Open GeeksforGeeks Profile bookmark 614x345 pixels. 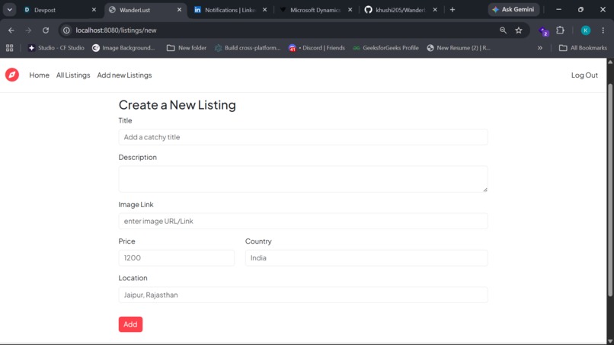[385, 48]
